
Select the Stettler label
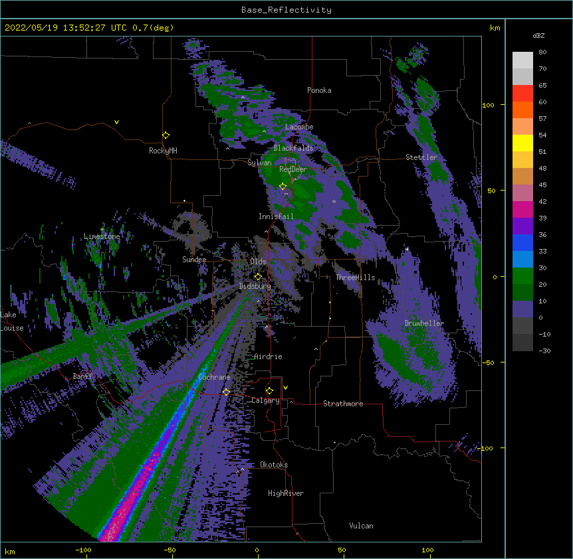coord(421,157)
